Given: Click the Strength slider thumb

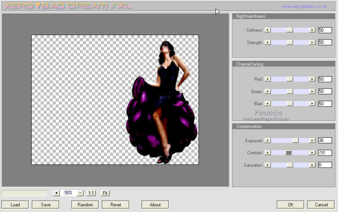Looking at the screenshot, I should (290, 42).
